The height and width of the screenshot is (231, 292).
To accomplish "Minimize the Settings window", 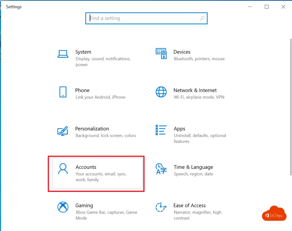I will click(250, 7).
